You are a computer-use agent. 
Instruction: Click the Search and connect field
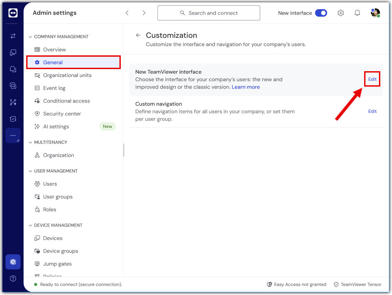click(x=209, y=13)
